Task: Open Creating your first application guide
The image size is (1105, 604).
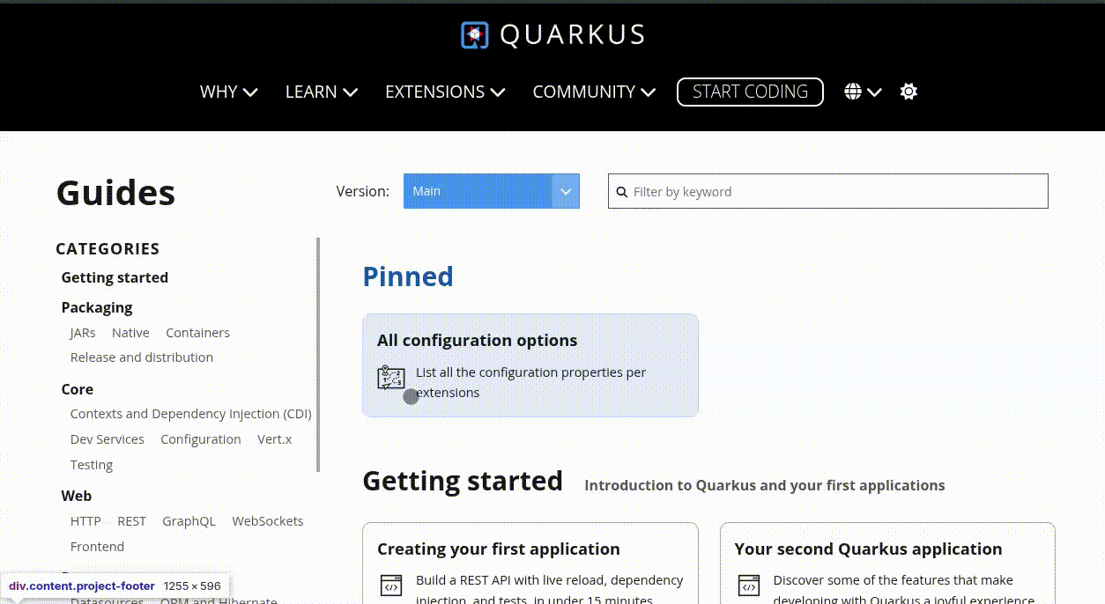Action: (499, 549)
